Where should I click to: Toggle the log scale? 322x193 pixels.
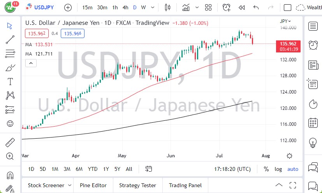pos(278,169)
